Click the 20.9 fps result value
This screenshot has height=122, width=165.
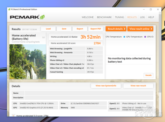pos(91,72)
